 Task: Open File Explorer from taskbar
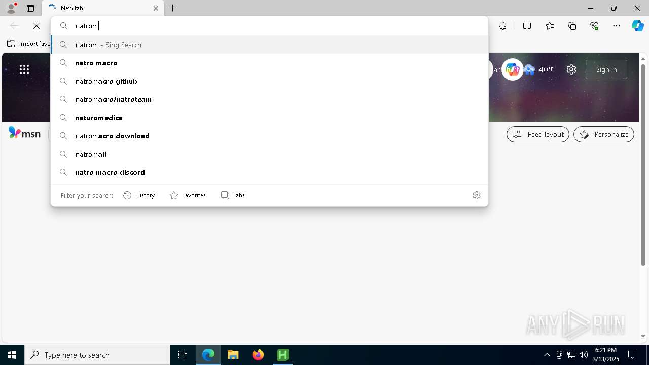coord(233,355)
